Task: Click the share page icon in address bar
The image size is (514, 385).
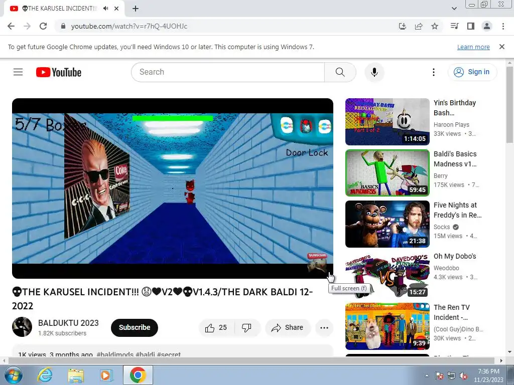Action: click(419, 26)
